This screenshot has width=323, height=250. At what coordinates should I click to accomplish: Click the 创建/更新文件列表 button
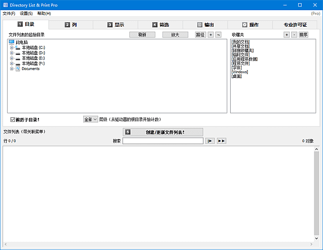[x=162, y=132]
